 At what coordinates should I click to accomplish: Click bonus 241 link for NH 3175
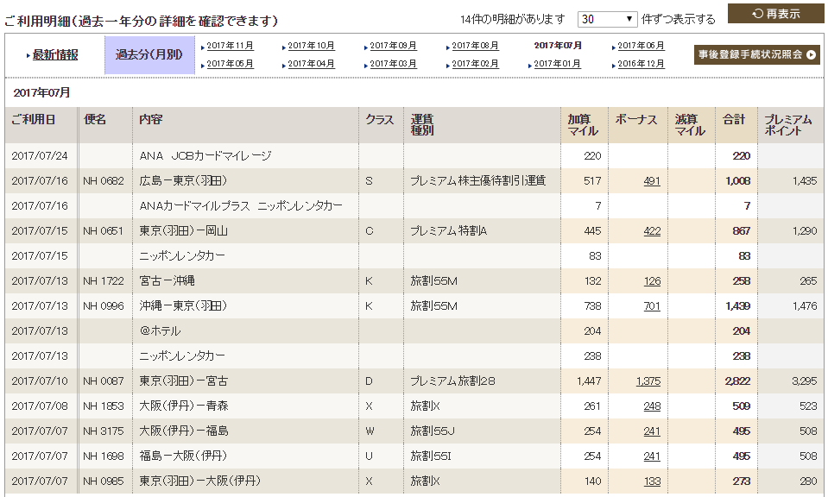tap(652, 431)
